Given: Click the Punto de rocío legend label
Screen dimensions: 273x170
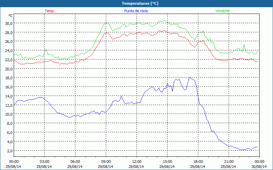Looking at the screenshot, I should coord(136,11).
